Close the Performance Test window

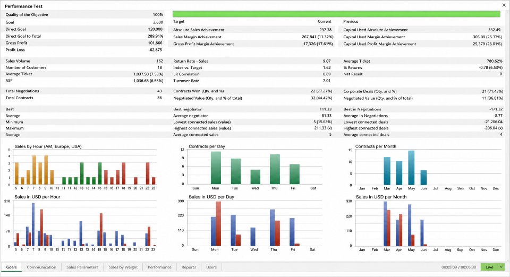click(x=504, y=5)
